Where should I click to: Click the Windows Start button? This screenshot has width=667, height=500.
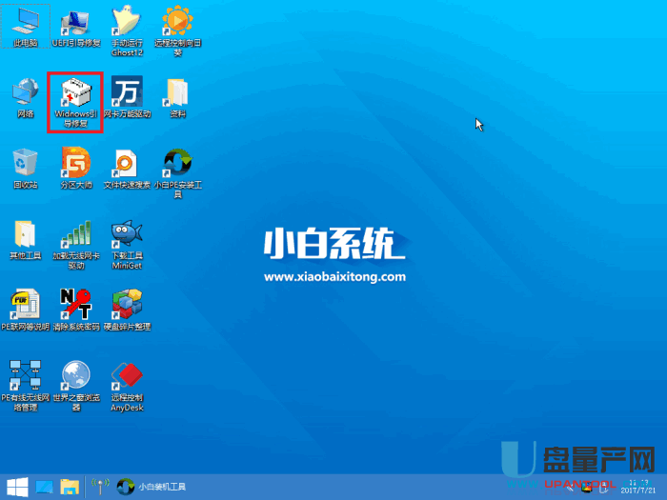point(16,487)
